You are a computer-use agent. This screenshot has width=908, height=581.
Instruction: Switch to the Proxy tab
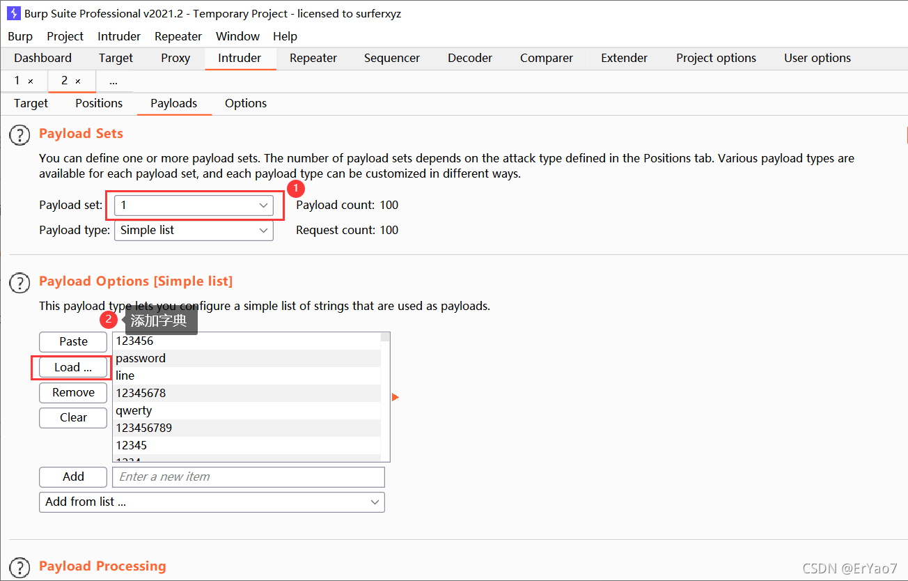pyautogui.click(x=175, y=58)
